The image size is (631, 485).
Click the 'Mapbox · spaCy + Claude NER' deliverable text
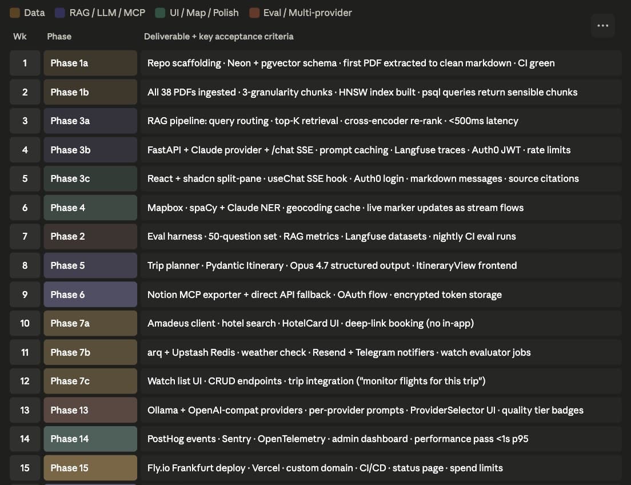(335, 208)
